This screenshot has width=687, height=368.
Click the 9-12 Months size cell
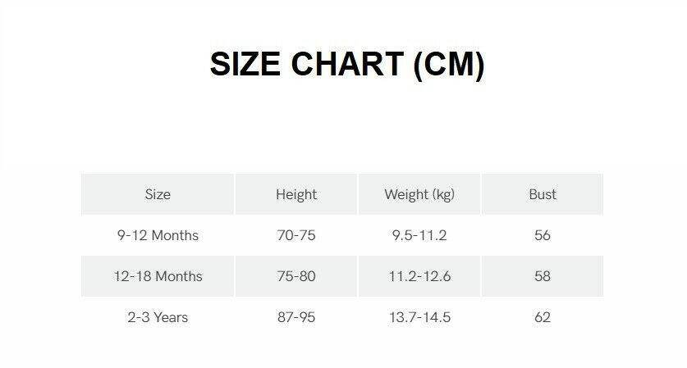[158, 235]
